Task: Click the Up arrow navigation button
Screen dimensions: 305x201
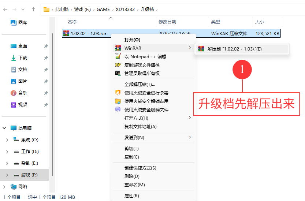Action: (33, 9)
